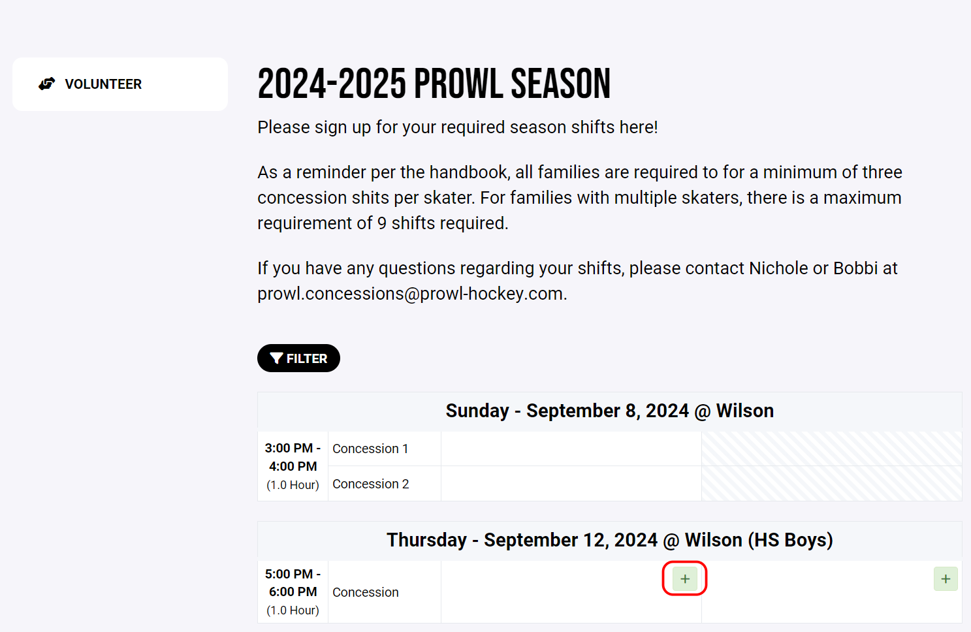Select the 2024-2025 Prowl Season heading
This screenshot has height=632, width=971.
(434, 84)
